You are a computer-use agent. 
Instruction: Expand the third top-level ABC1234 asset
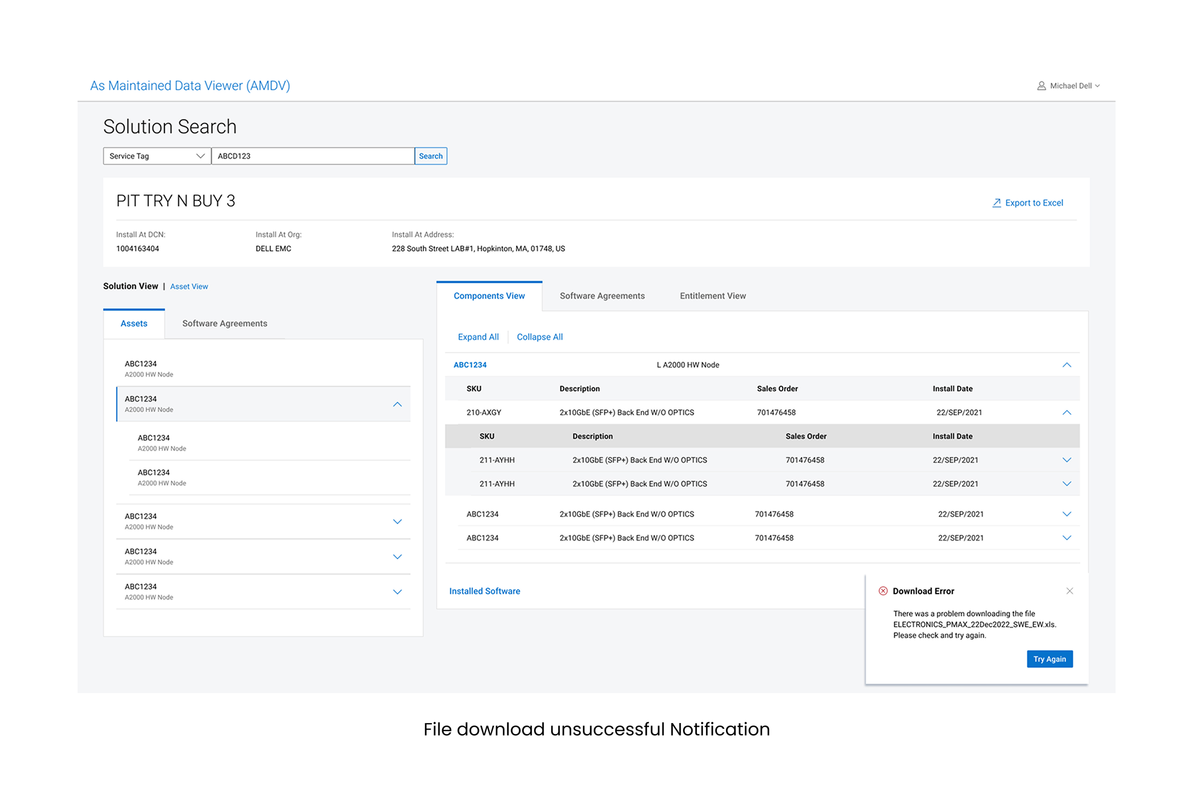pyautogui.click(x=397, y=521)
